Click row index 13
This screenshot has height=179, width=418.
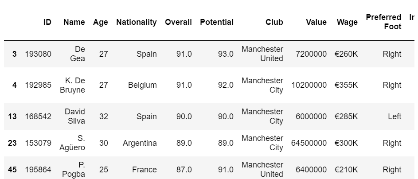point(12,117)
